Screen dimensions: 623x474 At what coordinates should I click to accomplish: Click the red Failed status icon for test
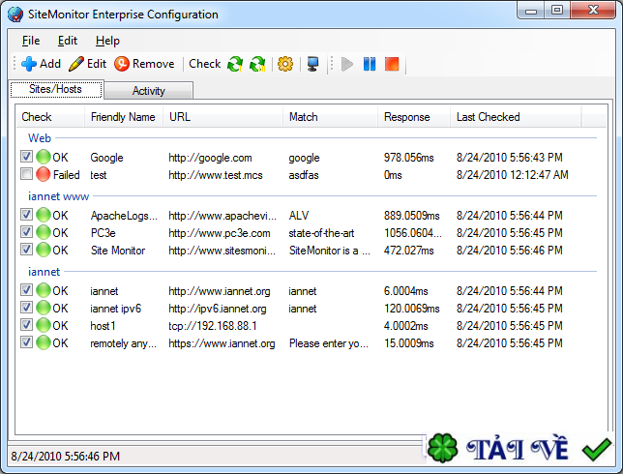coord(44,174)
